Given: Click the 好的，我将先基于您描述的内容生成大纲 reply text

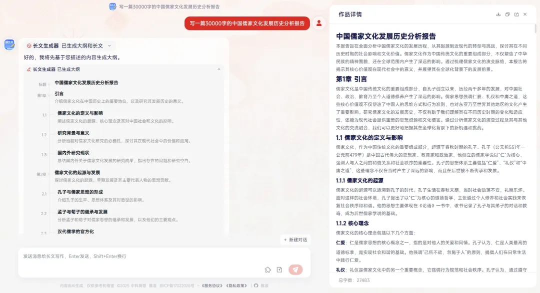Looking at the screenshot, I should tap(72, 57).
